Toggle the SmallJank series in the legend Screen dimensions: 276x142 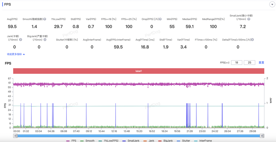[x=130, y=141]
